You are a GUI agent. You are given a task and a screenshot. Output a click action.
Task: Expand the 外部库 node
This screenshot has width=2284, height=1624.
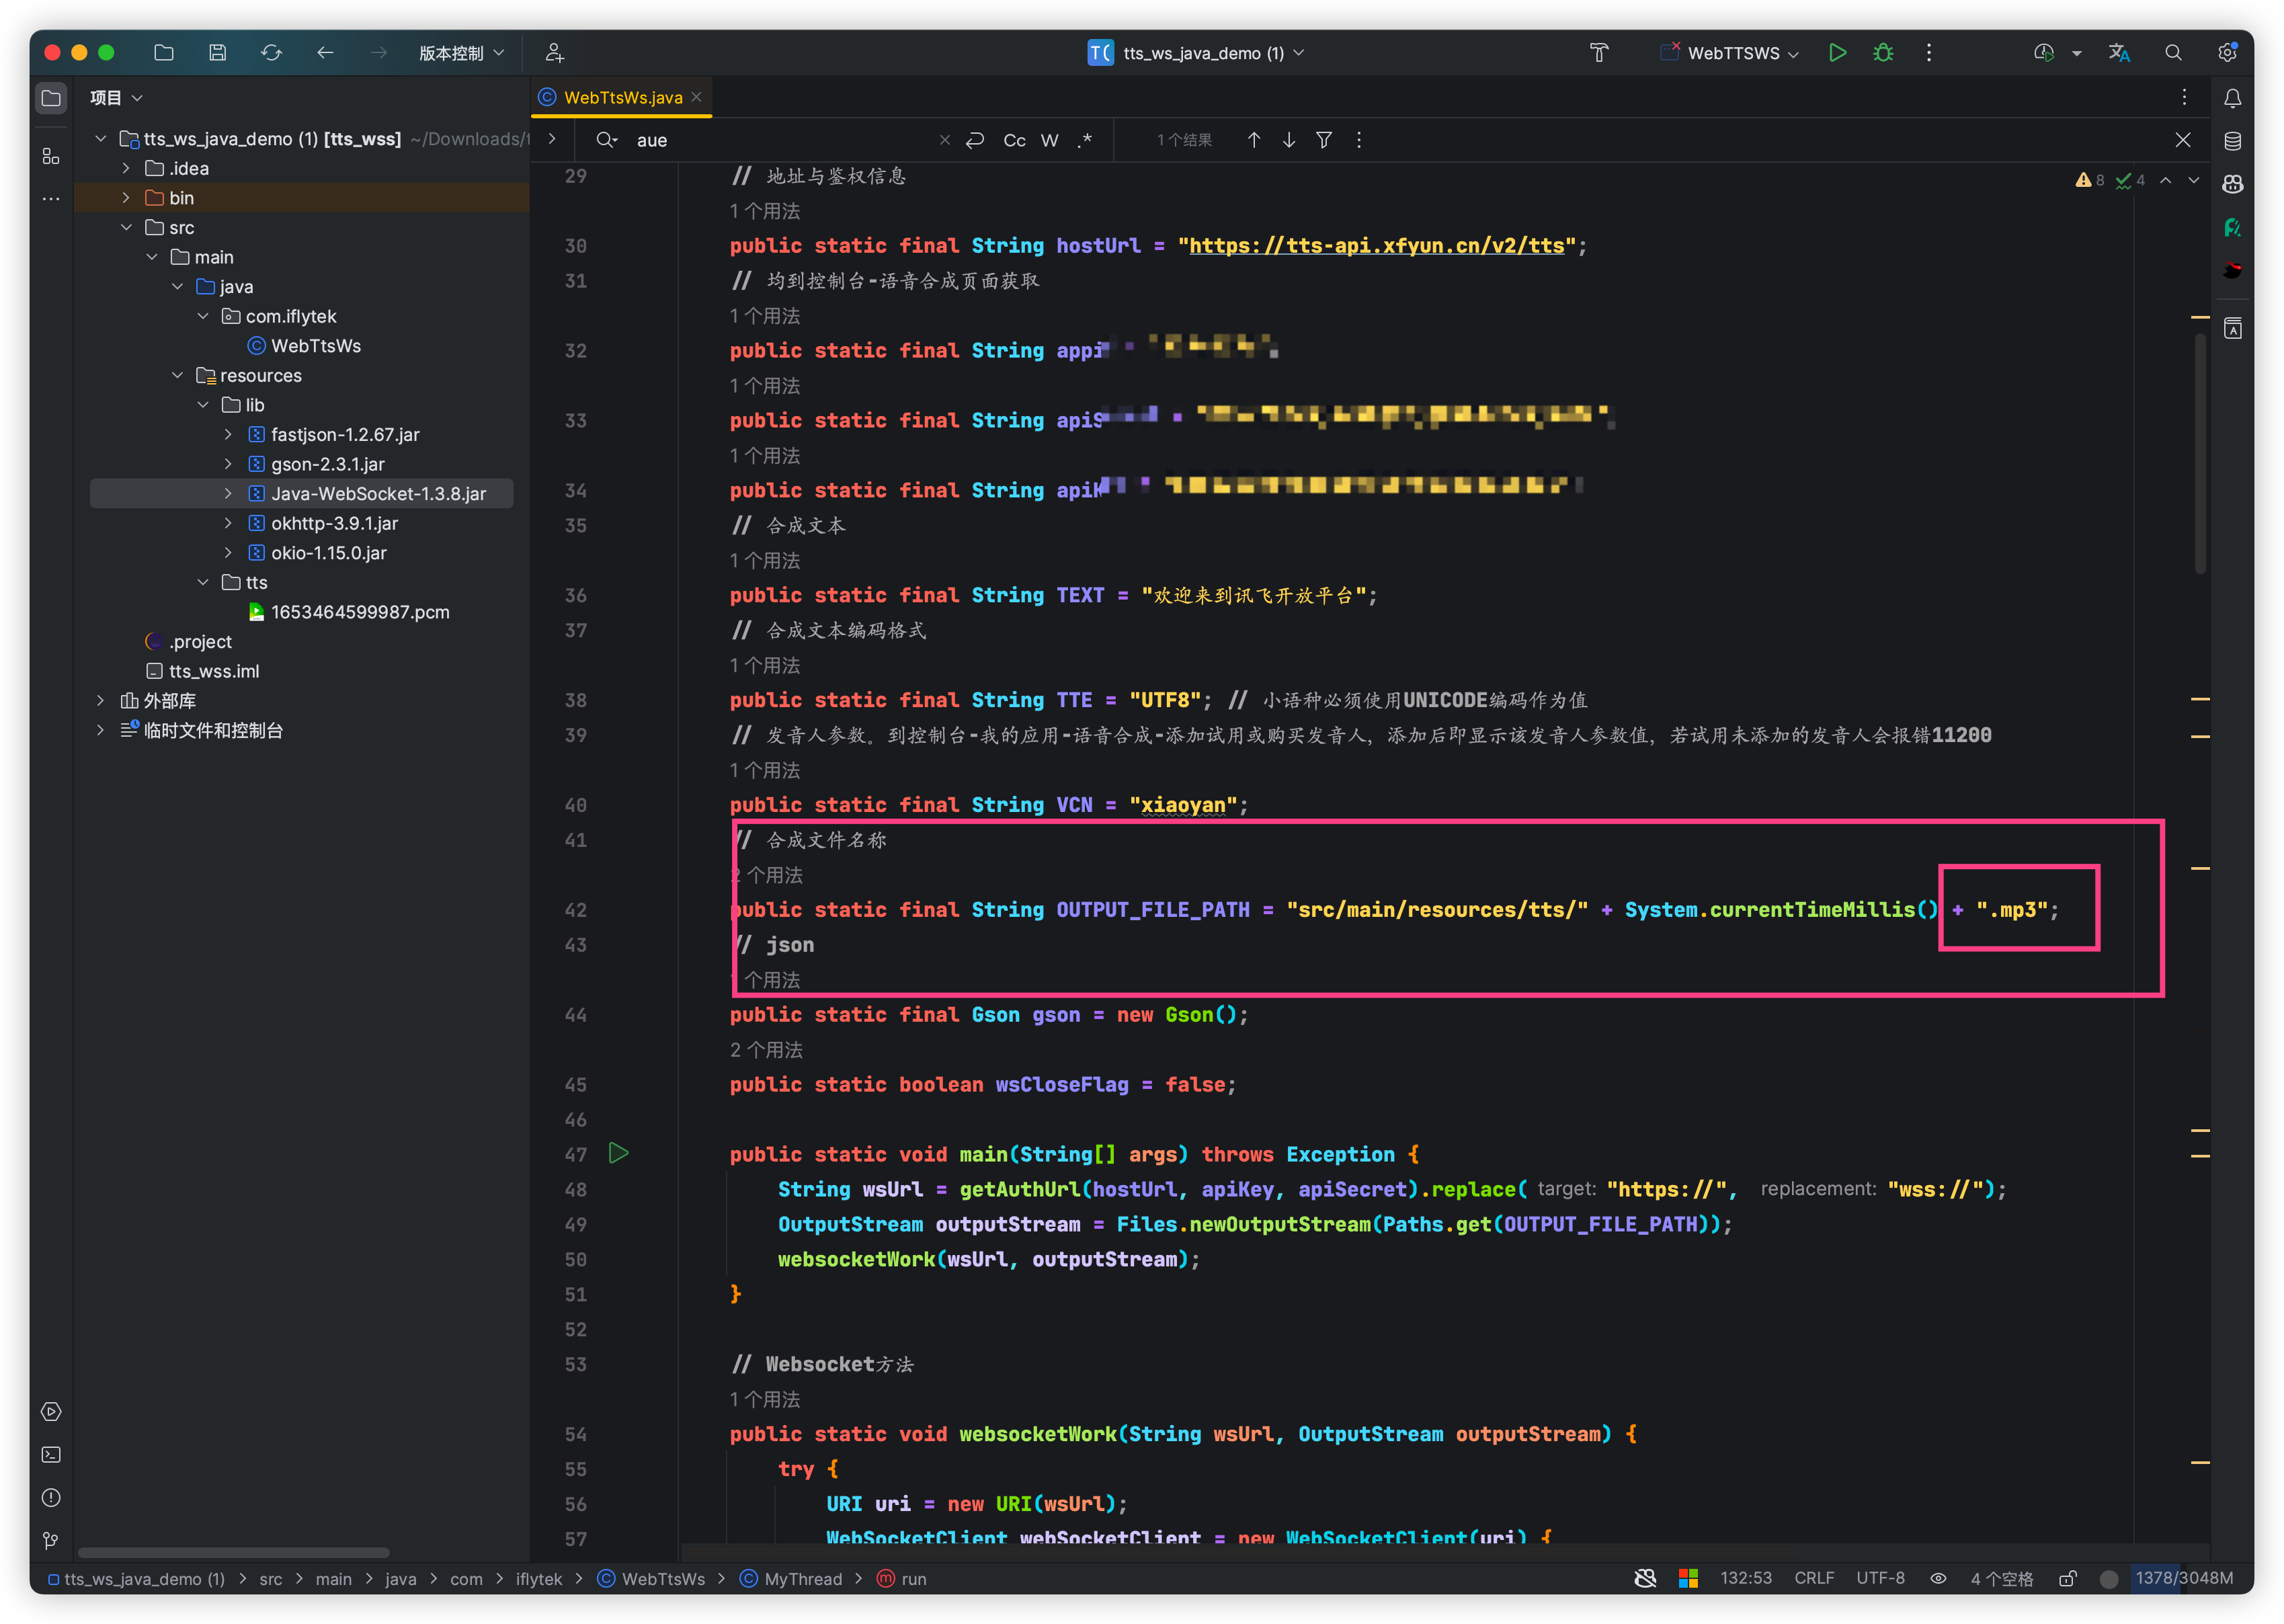pyautogui.click(x=100, y=701)
